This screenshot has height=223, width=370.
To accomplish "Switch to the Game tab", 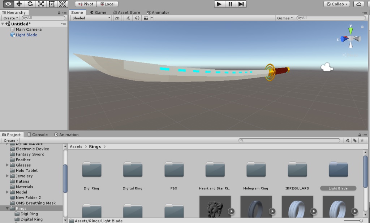I will [x=99, y=12].
